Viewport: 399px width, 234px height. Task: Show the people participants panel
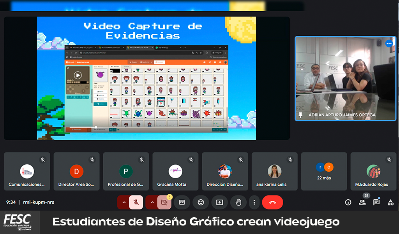coord(362,202)
